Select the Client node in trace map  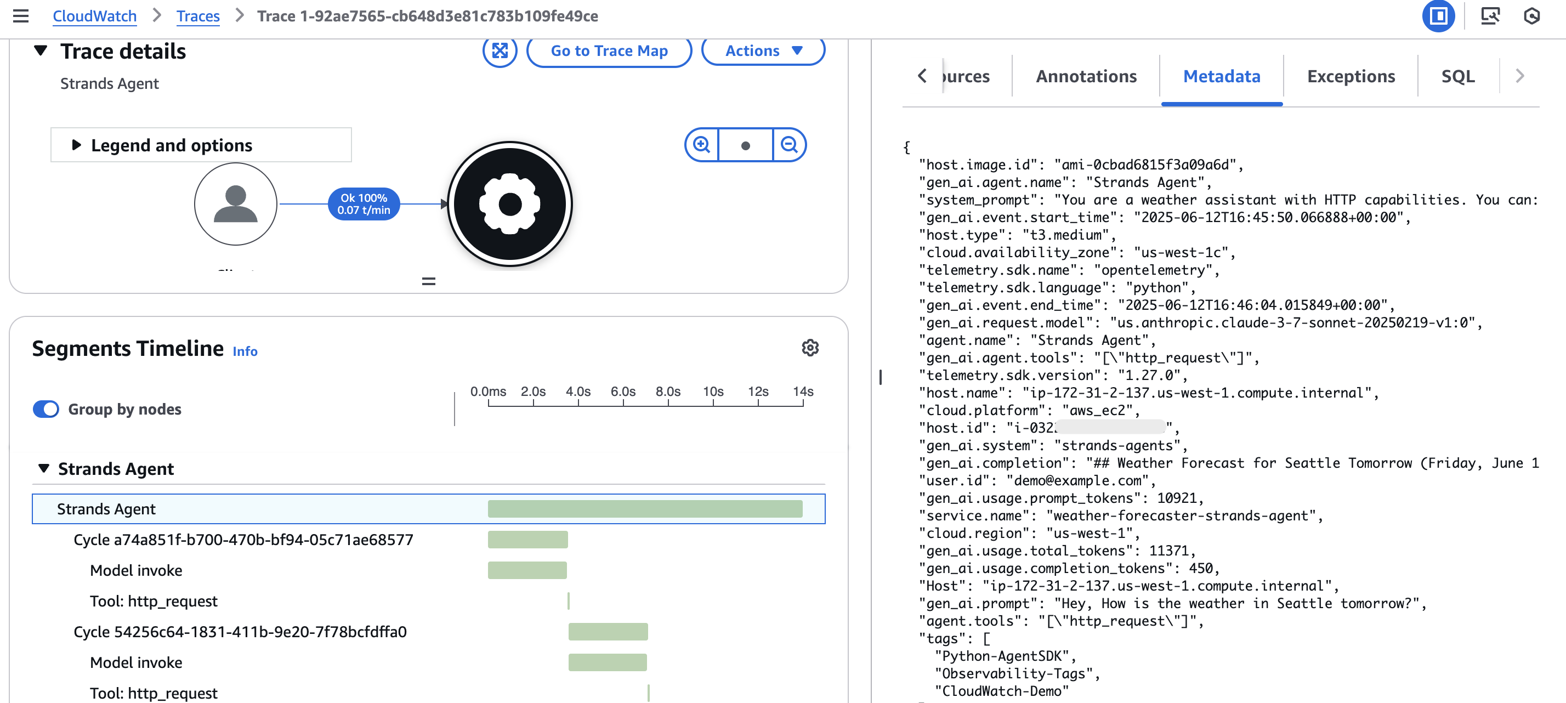(235, 205)
